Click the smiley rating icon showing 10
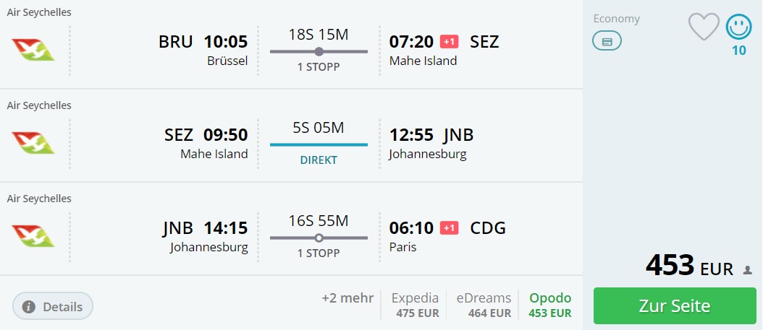763x330 pixels. tap(738, 26)
